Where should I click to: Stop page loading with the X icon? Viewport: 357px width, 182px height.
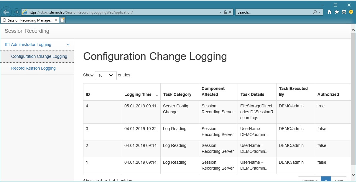point(230,12)
